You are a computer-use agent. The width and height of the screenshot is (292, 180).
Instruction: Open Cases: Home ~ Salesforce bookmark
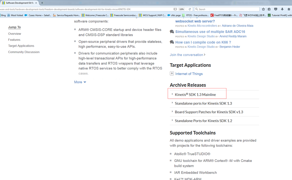[38, 15]
